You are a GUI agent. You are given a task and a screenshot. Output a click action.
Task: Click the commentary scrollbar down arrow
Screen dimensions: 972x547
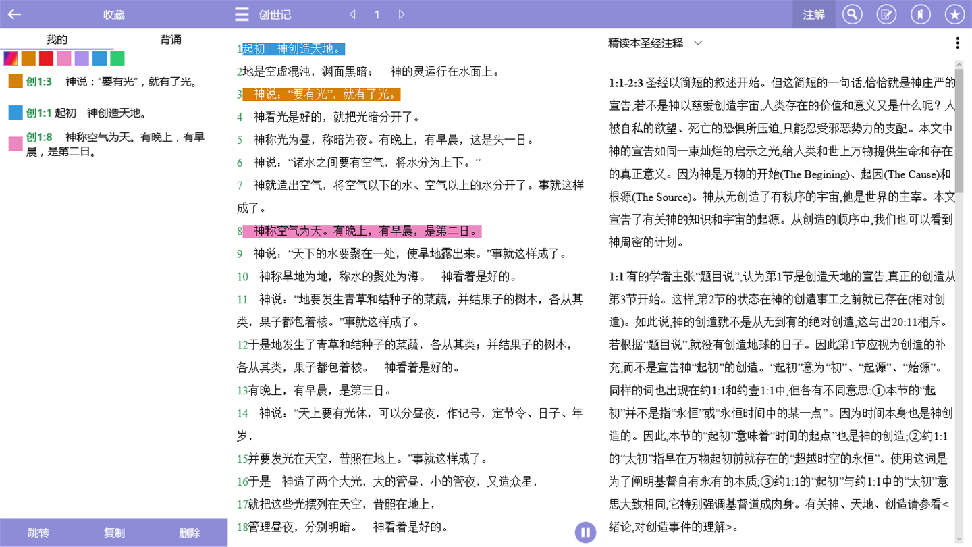[960, 540]
